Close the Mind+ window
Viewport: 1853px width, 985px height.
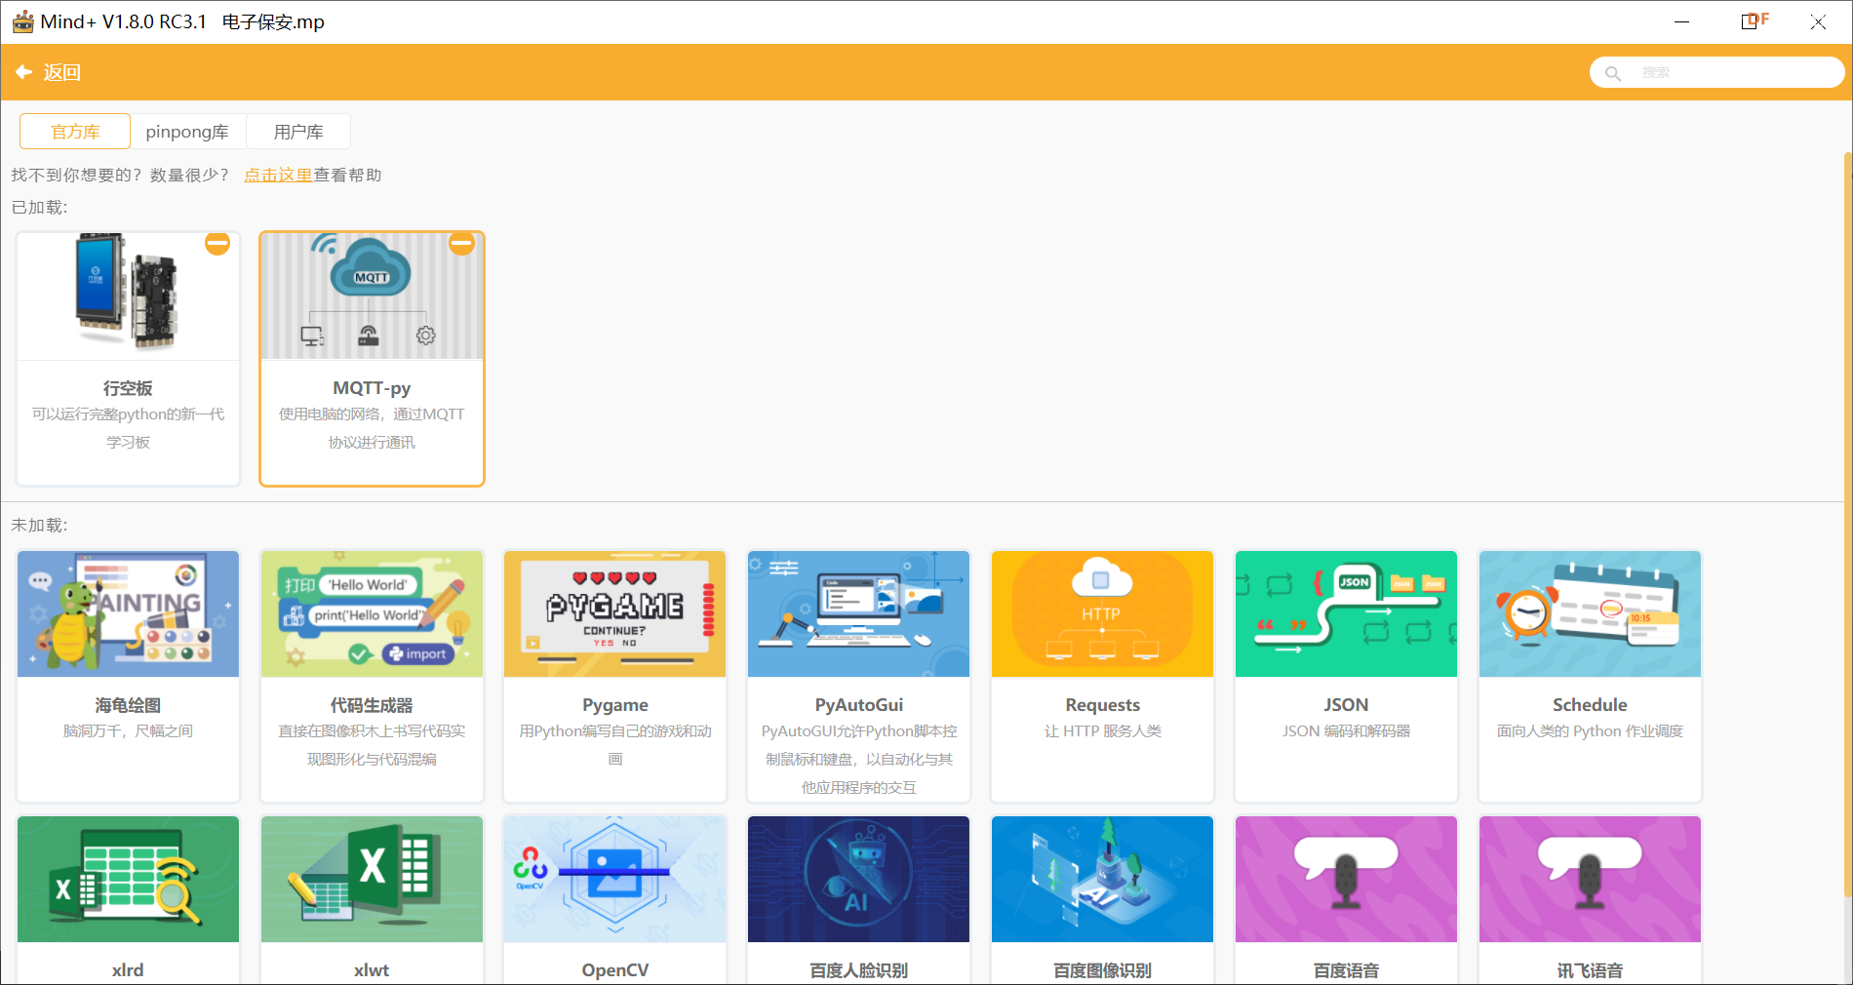(x=1818, y=21)
